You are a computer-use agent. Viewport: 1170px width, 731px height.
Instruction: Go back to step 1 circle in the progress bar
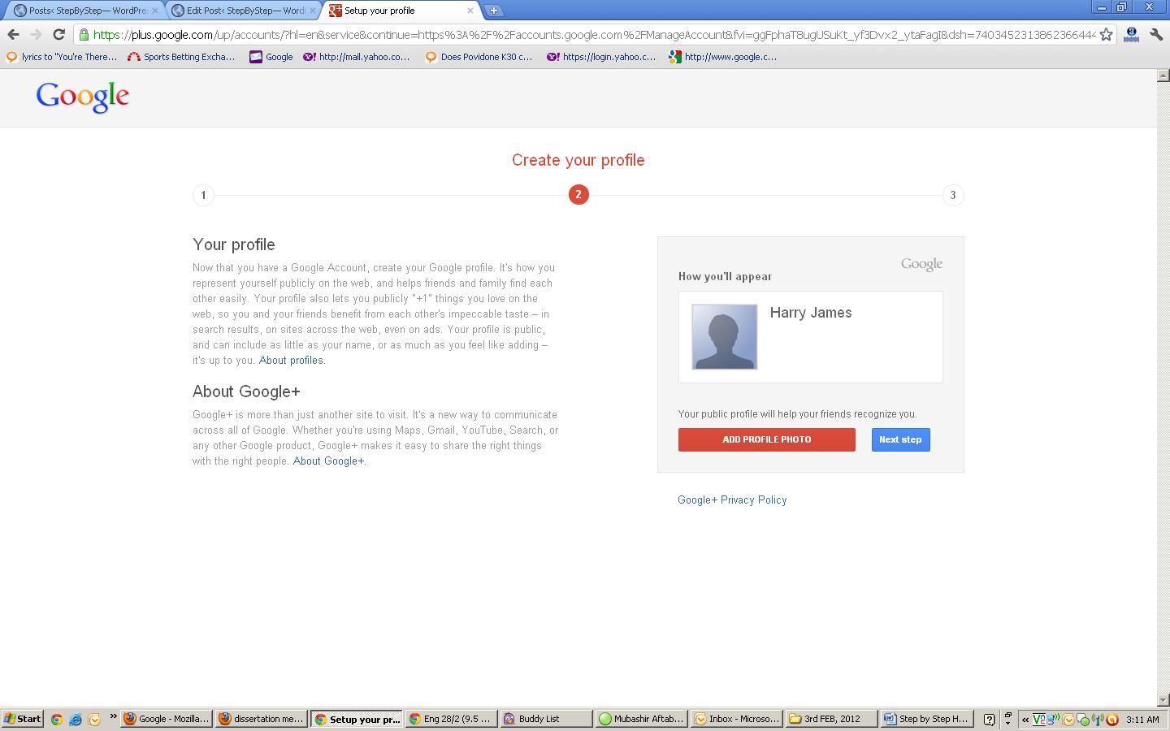coord(203,195)
